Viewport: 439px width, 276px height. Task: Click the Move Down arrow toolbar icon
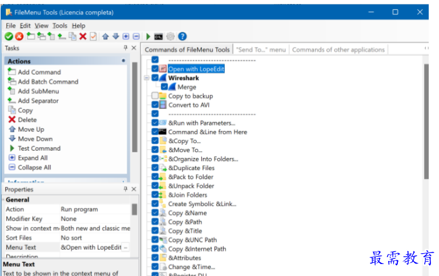[115, 36]
